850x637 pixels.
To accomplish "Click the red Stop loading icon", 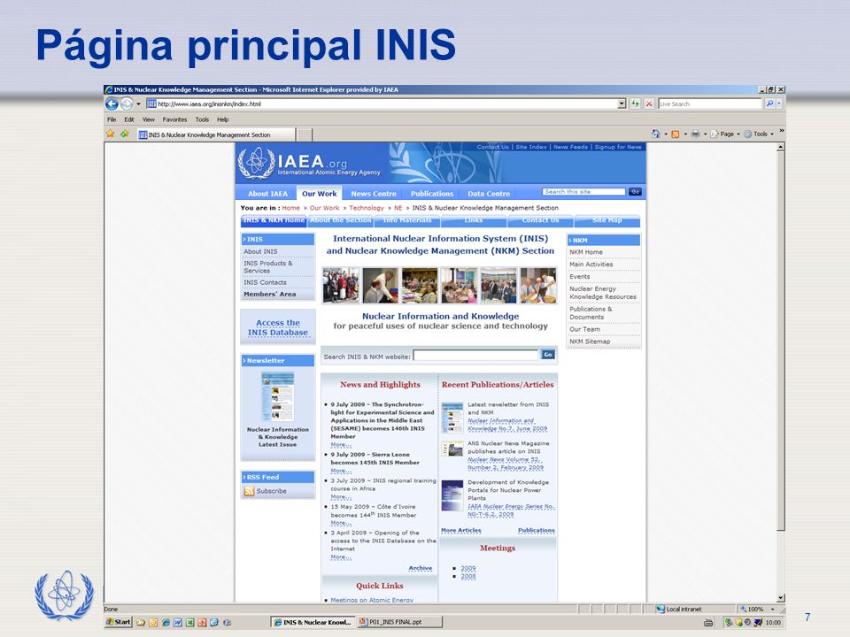I will pos(649,104).
